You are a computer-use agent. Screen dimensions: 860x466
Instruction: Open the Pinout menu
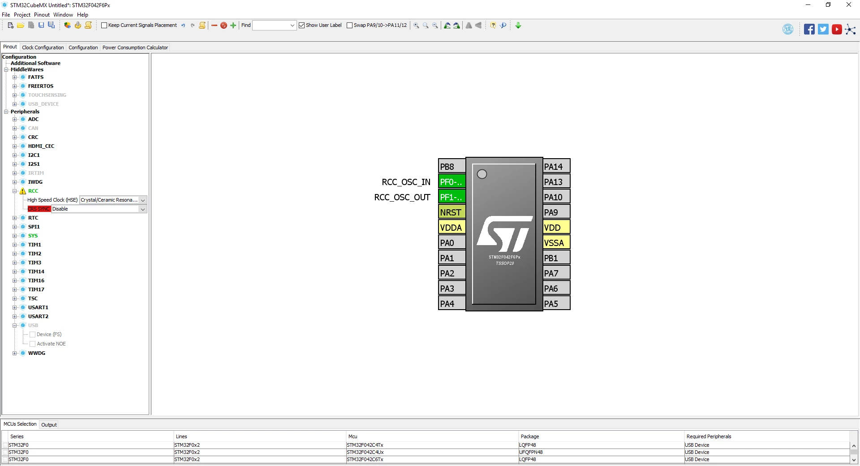tap(42, 15)
